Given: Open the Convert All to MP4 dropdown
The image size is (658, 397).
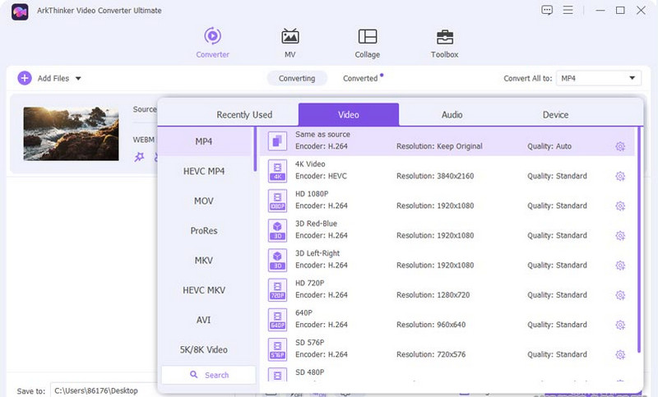Looking at the screenshot, I should coord(599,78).
